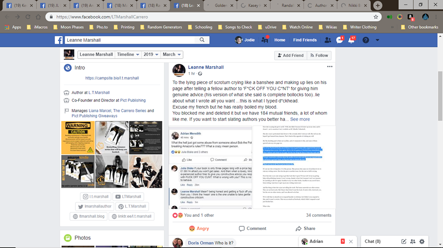Open the March month dropdown
The width and height of the screenshot is (443, 248).
tap(172, 54)
